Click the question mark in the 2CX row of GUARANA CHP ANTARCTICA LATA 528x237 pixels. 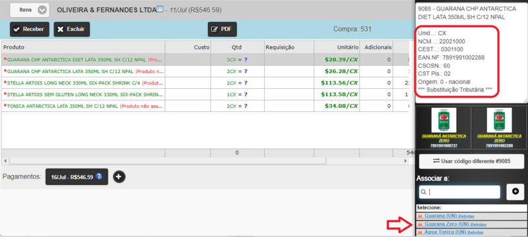click(246, 71)
